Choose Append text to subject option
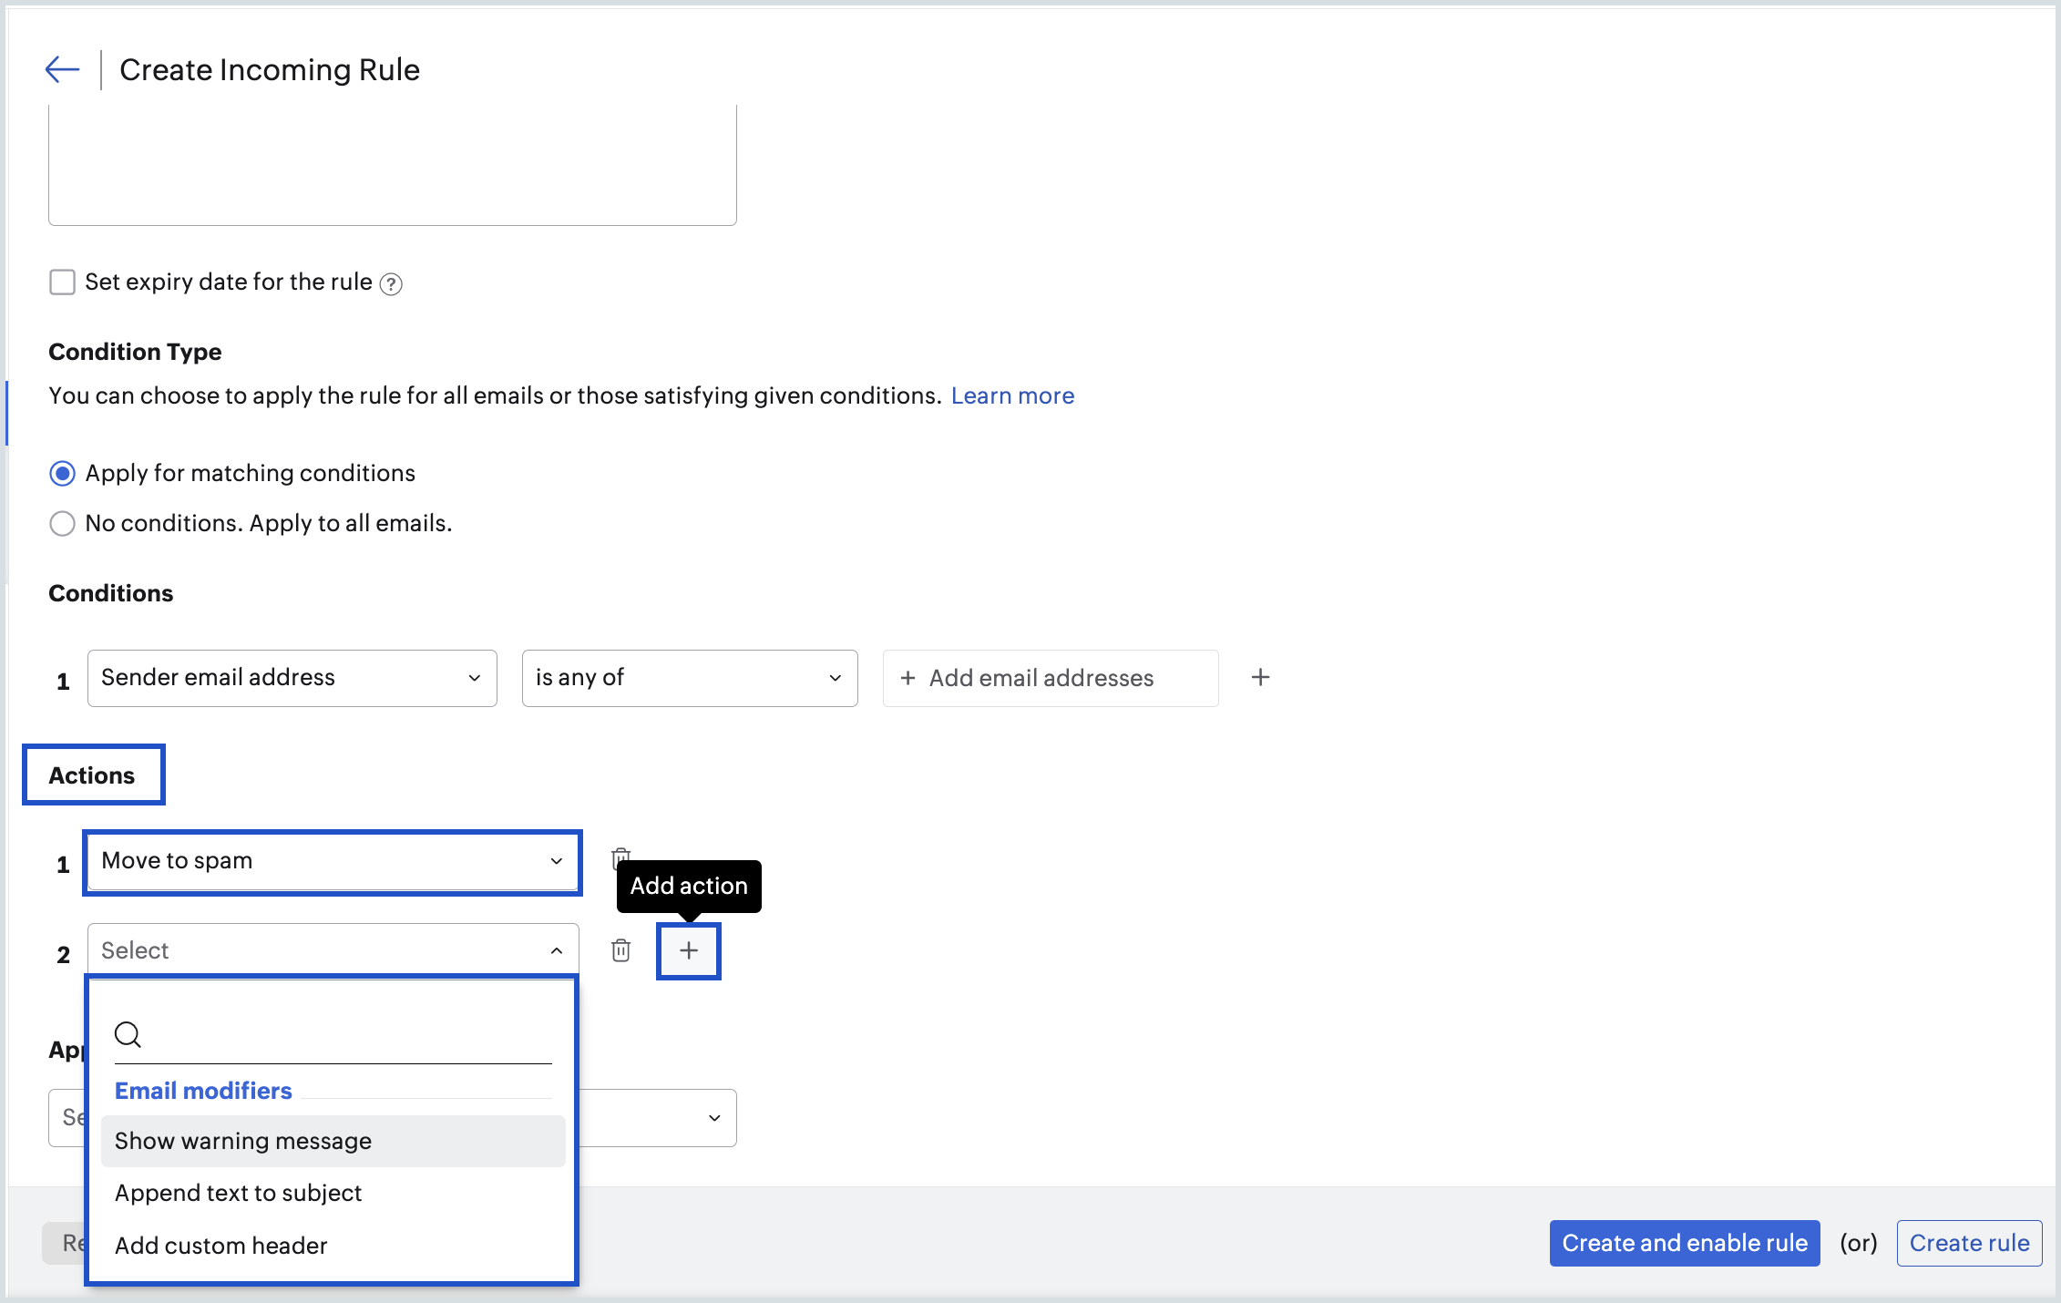 238,1193
